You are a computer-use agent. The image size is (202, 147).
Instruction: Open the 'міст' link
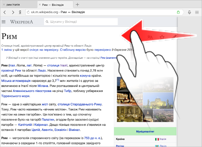click(x=45, y=104)
